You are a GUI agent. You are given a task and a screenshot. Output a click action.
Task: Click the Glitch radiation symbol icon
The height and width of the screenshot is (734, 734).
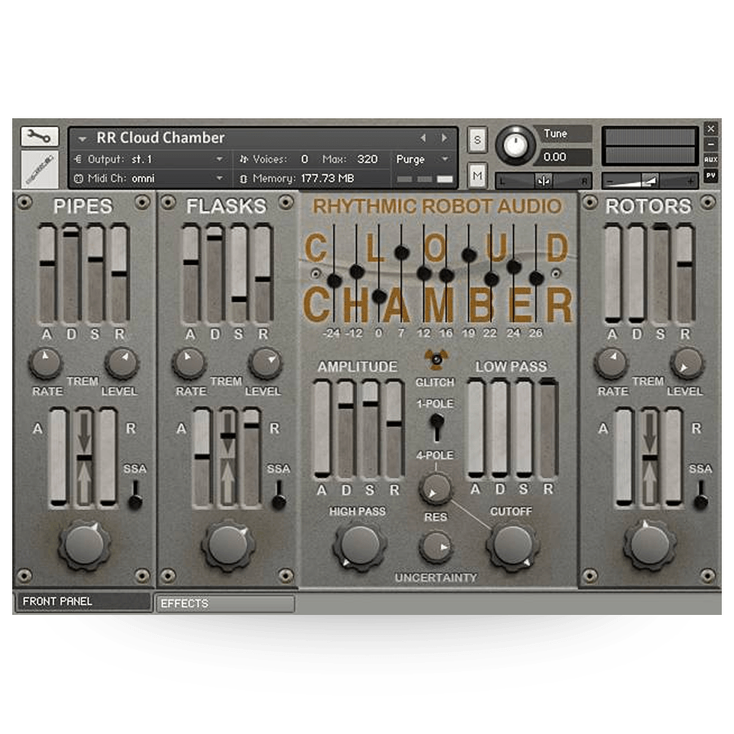(436, 360)
